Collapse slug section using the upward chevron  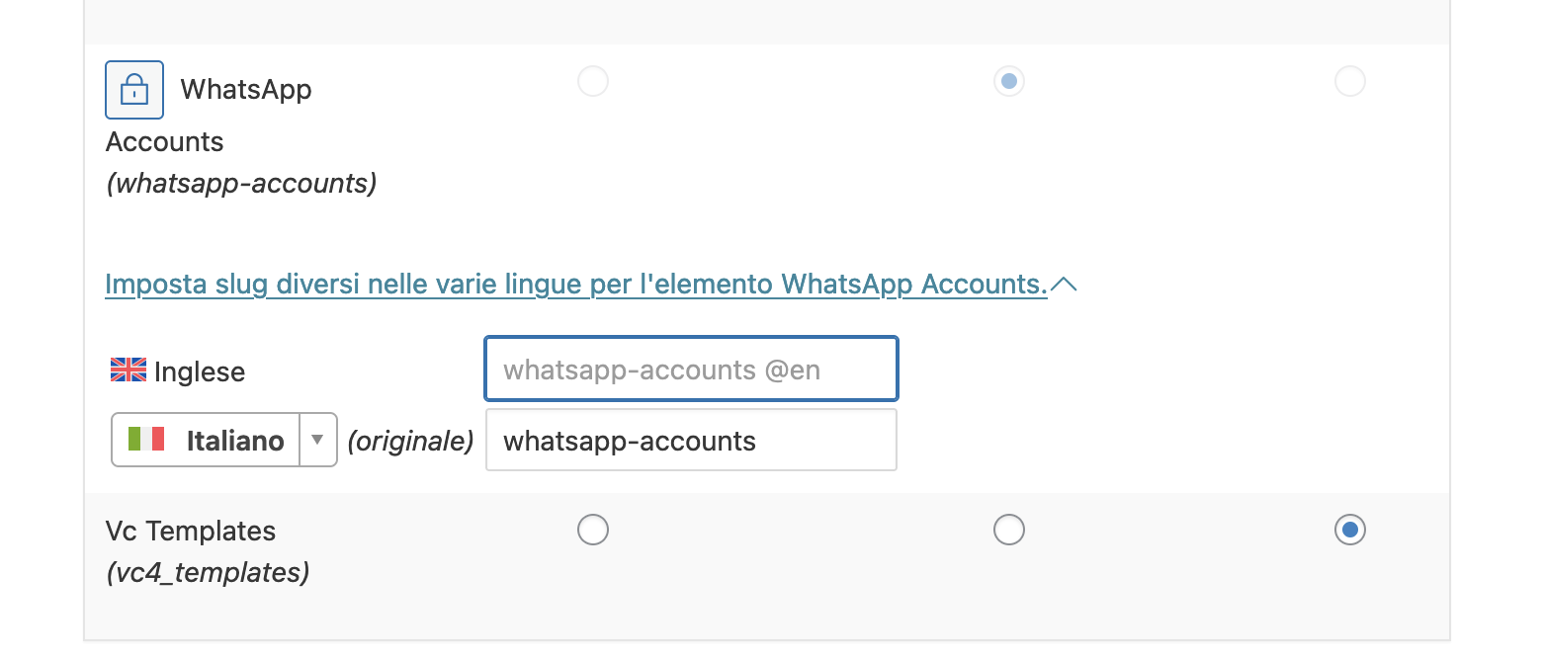(x=1065, y=285)
